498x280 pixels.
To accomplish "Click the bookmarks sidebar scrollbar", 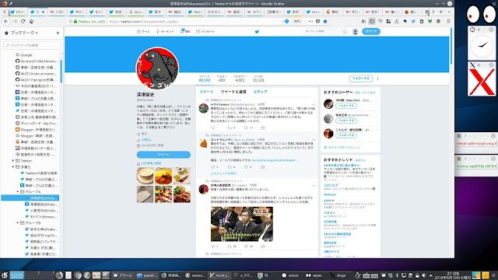I will click(x=61, y=72).
